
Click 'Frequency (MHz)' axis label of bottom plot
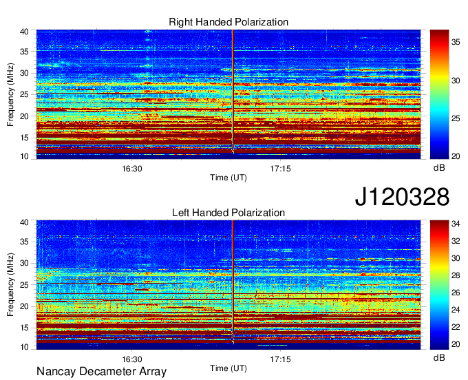(x=10, y=285)
